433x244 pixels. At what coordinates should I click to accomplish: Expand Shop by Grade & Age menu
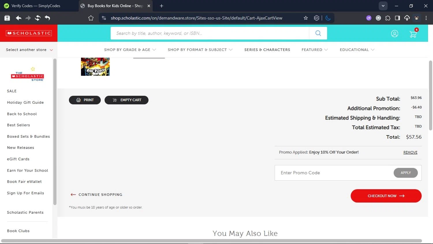pyautogui.click(x=130, y=50)
